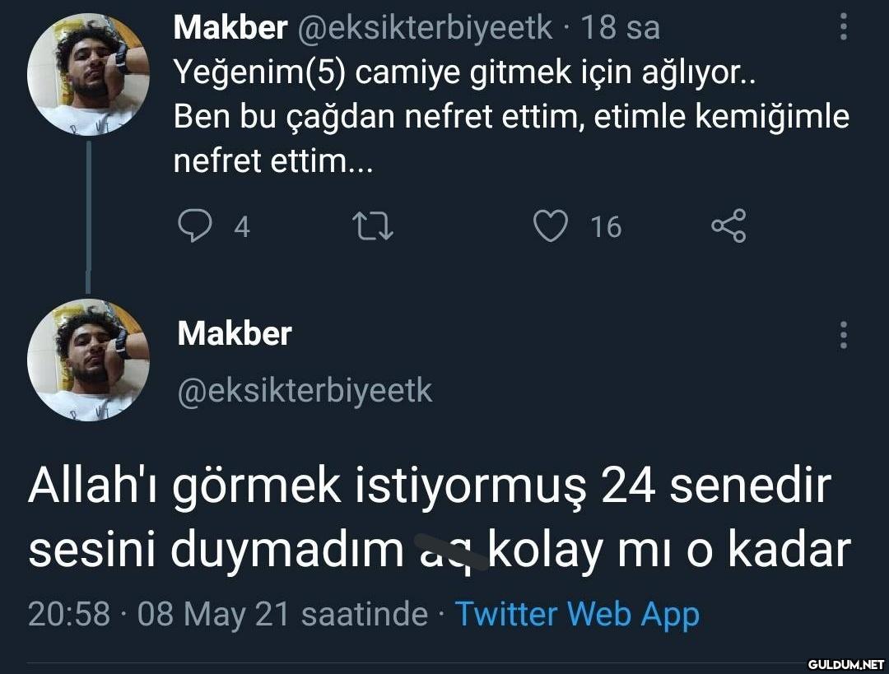Image resolution: width=889 pixels, height=674 pixels.
Task: Open the three-dot menu on the top tweet
Action: [x=843, y=29]
